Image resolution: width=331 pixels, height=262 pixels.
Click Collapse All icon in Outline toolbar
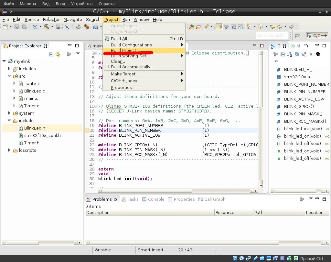coord(283,54)
